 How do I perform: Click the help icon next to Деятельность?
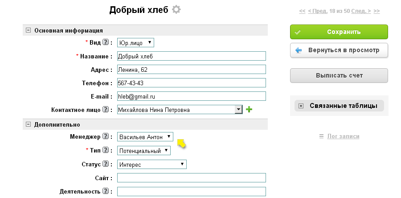[106, 191]
